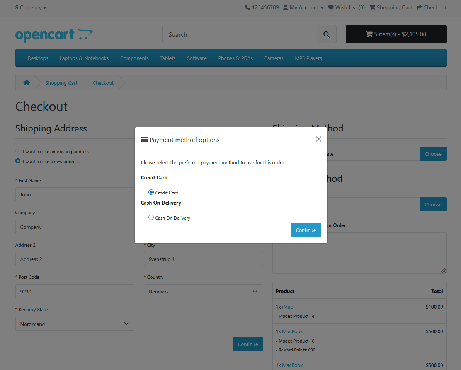This screenshot has width=461, height=370.
Task: Click the OpenCart logo
Action: [54, 35]
